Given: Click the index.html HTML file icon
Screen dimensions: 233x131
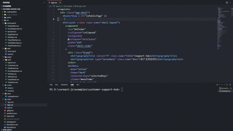Looking at the screenshot, I should [5, 116].
